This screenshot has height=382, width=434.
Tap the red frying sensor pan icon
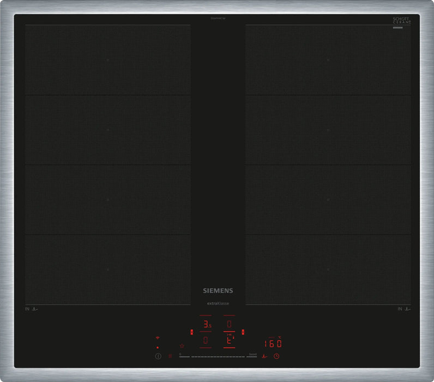264,356
